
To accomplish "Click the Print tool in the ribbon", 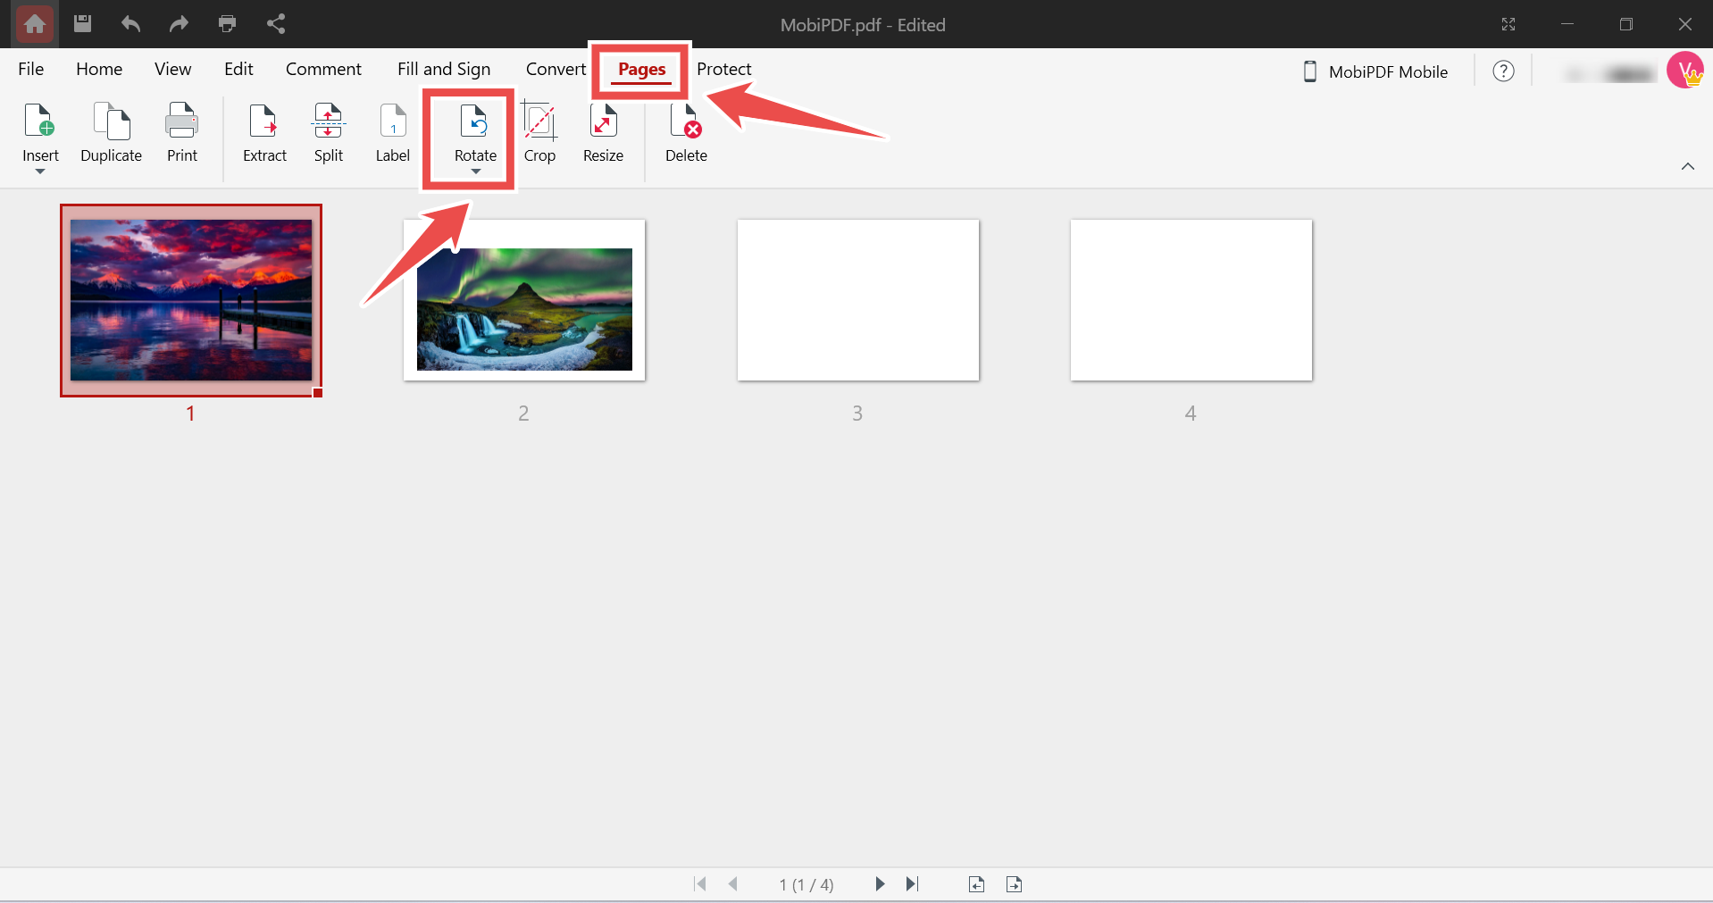I will point(182,133).
